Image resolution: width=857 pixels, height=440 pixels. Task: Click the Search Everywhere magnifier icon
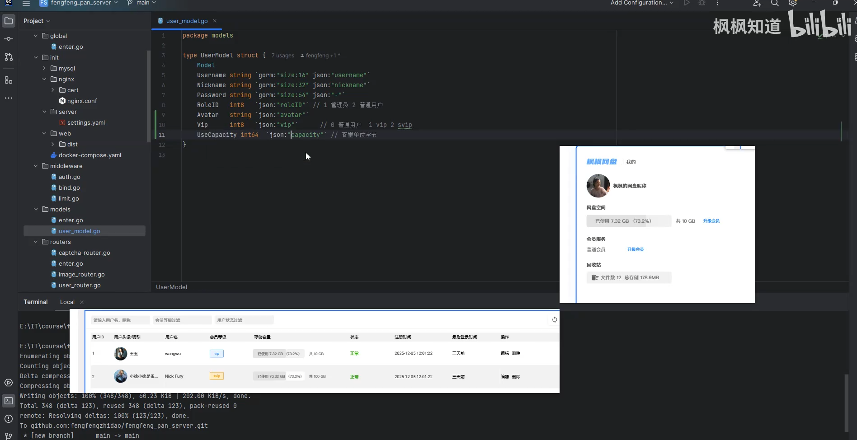[775, 3]
